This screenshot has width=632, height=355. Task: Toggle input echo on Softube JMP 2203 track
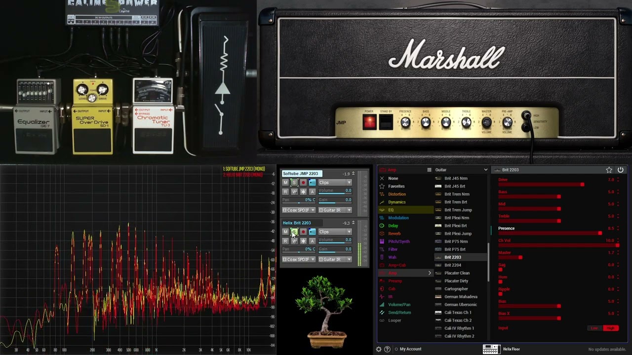pos(312,182)
